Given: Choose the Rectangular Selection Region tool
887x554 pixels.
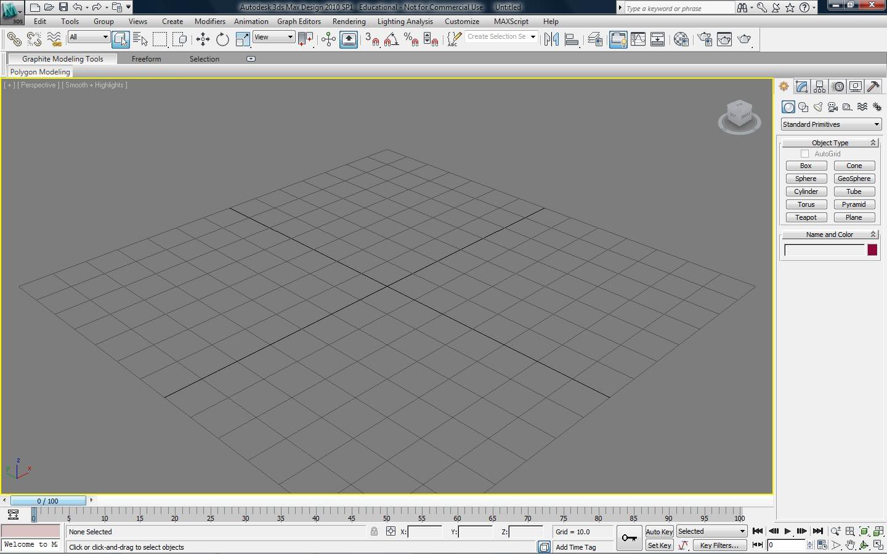Looking at the screenshot, I should (160, 39).
